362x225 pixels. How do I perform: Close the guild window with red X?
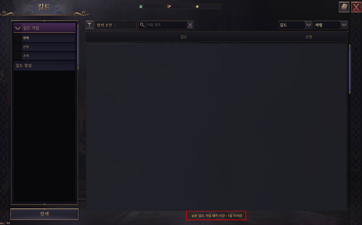tap(356, 7)
